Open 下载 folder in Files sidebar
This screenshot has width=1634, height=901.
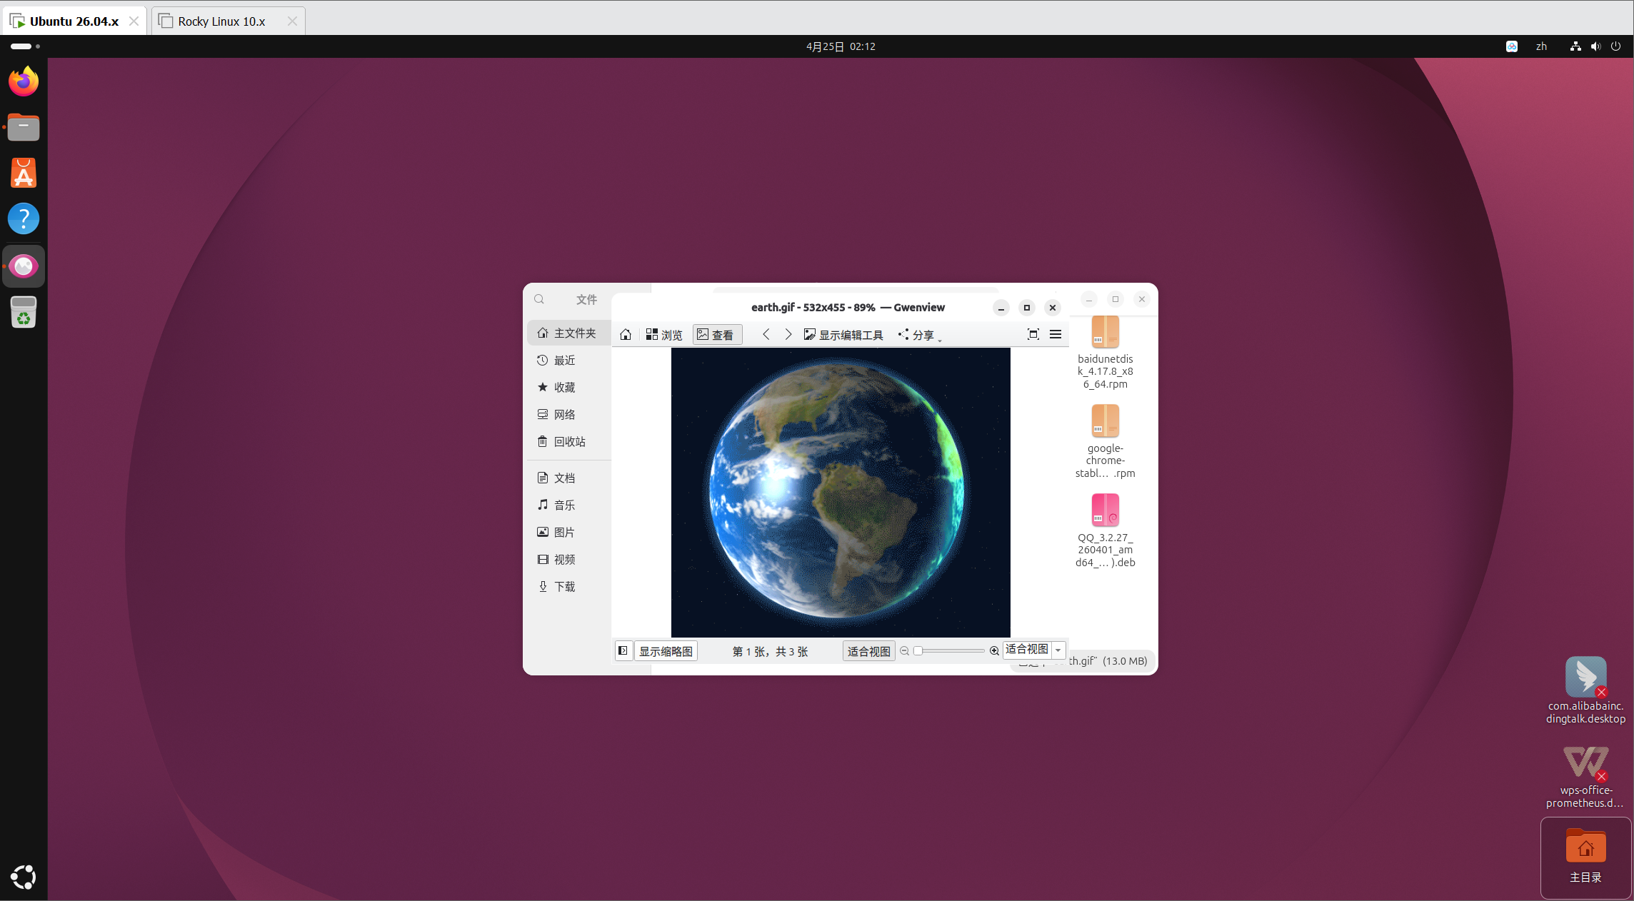[564, 587]
